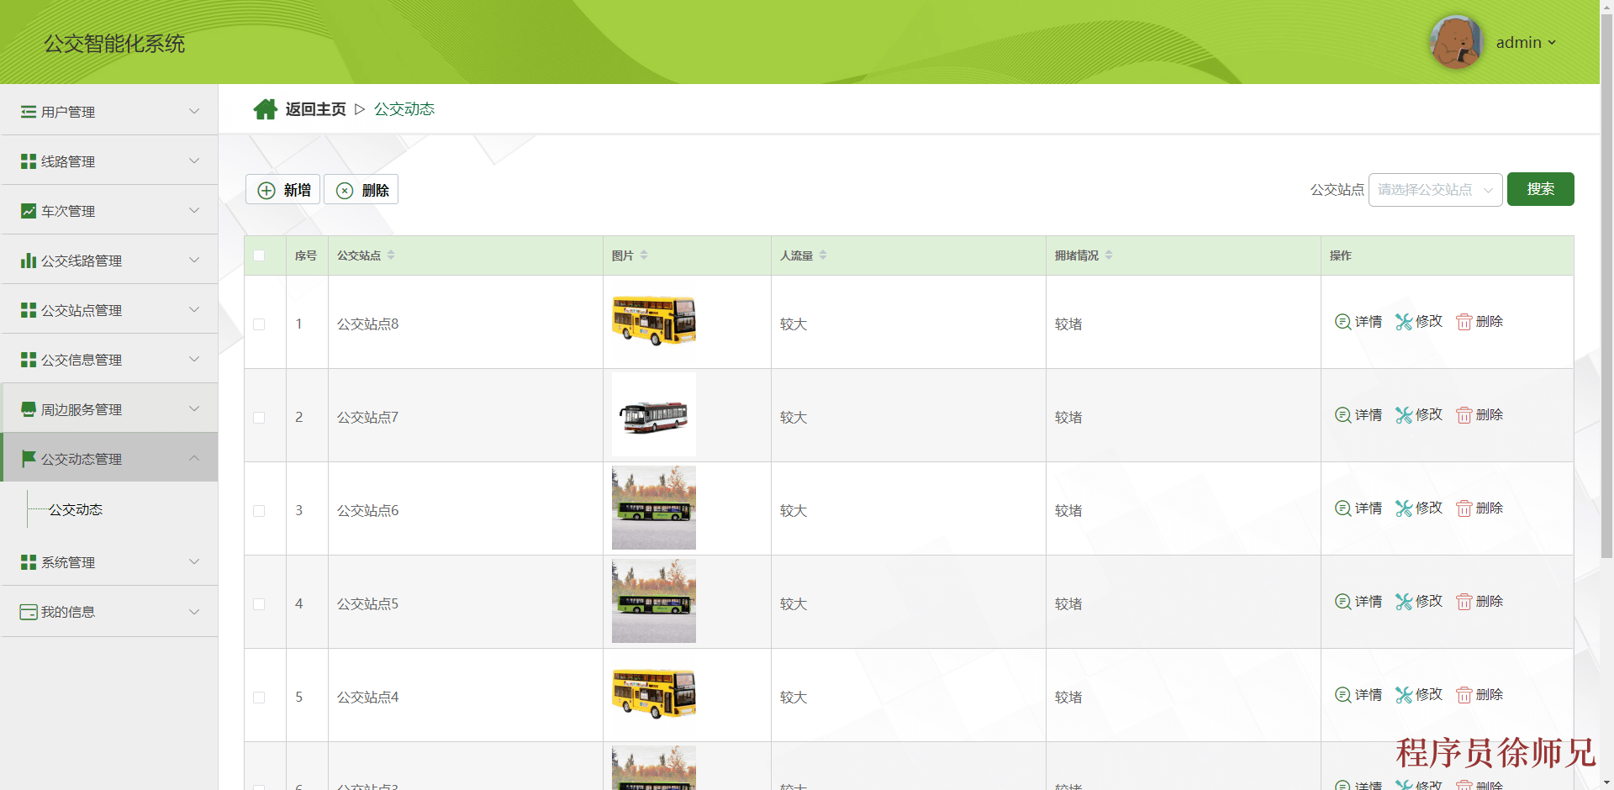Image resolution: width=1614 pixels, height=790 pixels.
Task: Click the admin avatar picture
Action: point(1455,42)
